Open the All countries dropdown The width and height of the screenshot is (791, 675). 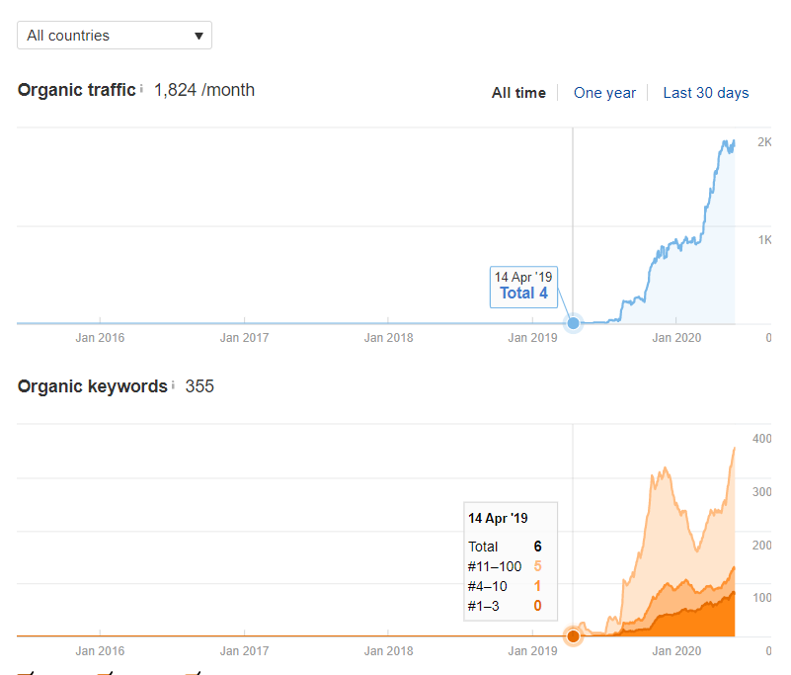tap(115, 36)
